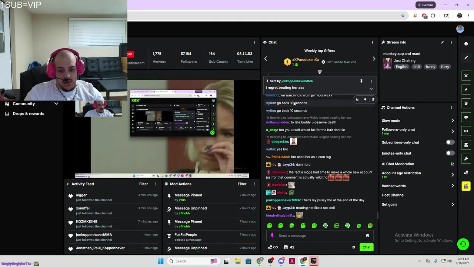Expand Set goals options
This screenshot has height=267, width=474.
point(453,204)
